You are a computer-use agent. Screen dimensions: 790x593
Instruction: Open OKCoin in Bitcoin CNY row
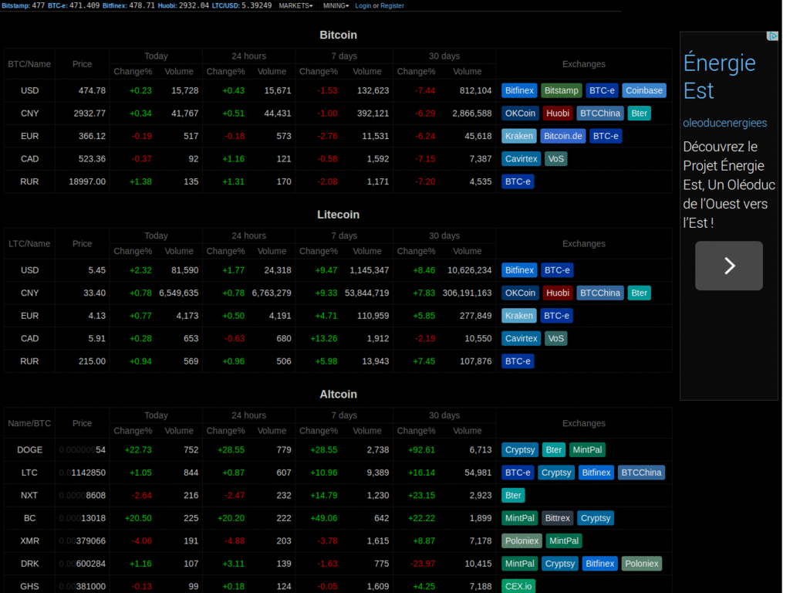click(520, 114)
